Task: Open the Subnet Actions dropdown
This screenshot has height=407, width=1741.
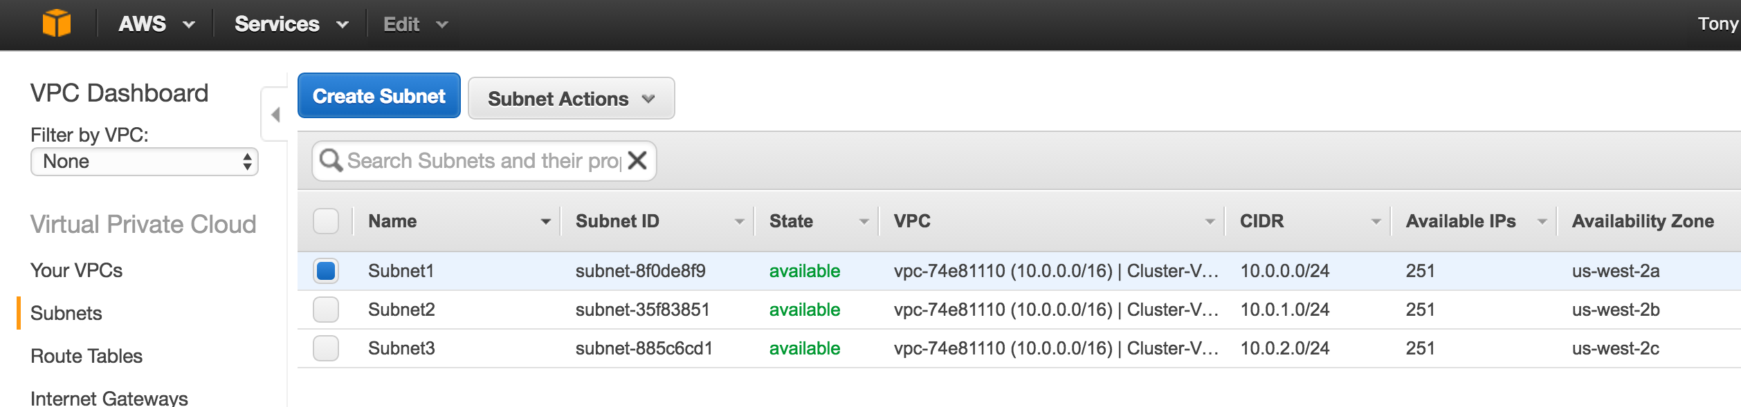Action: pyautogui.click(x=572, y=98)
